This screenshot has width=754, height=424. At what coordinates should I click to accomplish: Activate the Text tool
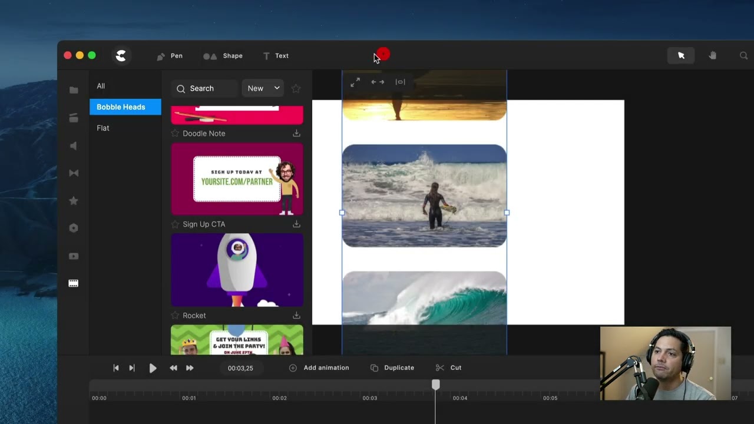pyautogui.click(x=276, y=56)
